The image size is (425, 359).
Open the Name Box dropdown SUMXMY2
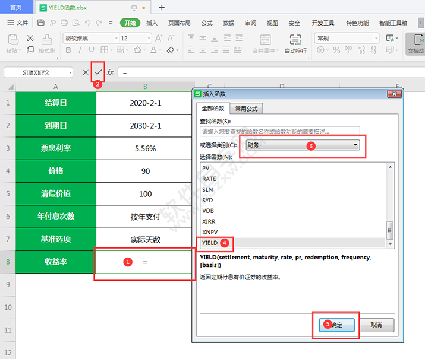70,72
